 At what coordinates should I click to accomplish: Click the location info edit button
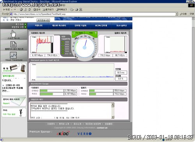pyautogui.click(x=43, y=20)
